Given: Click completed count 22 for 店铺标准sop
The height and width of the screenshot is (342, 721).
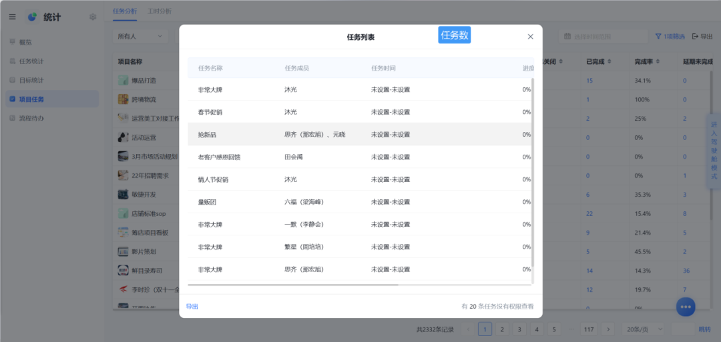Looking at the screenshot, I should [589, 213].
